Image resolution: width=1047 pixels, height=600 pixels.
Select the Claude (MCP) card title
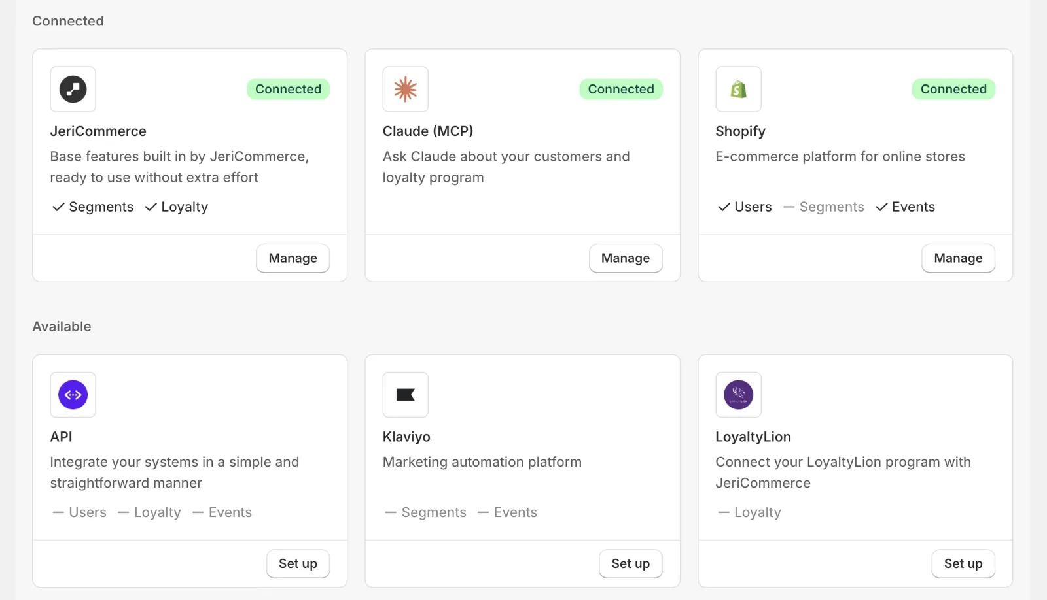428,131
